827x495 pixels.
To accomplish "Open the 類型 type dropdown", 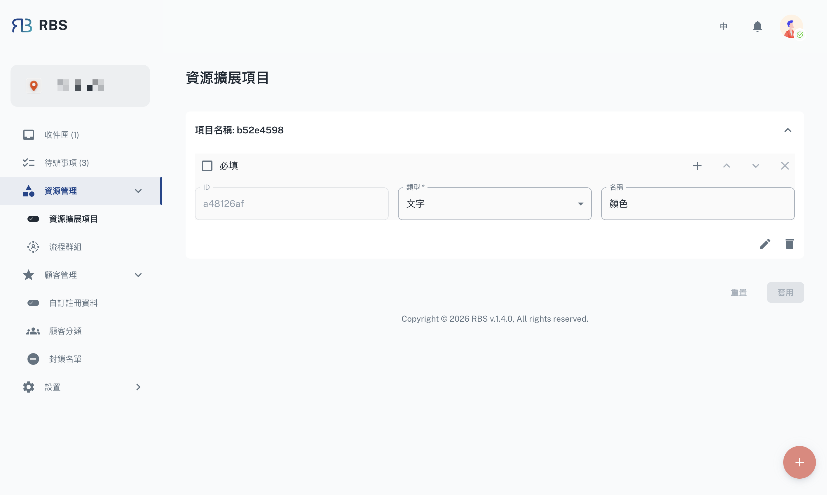I will pyautogui.click(x=495, y=204).
